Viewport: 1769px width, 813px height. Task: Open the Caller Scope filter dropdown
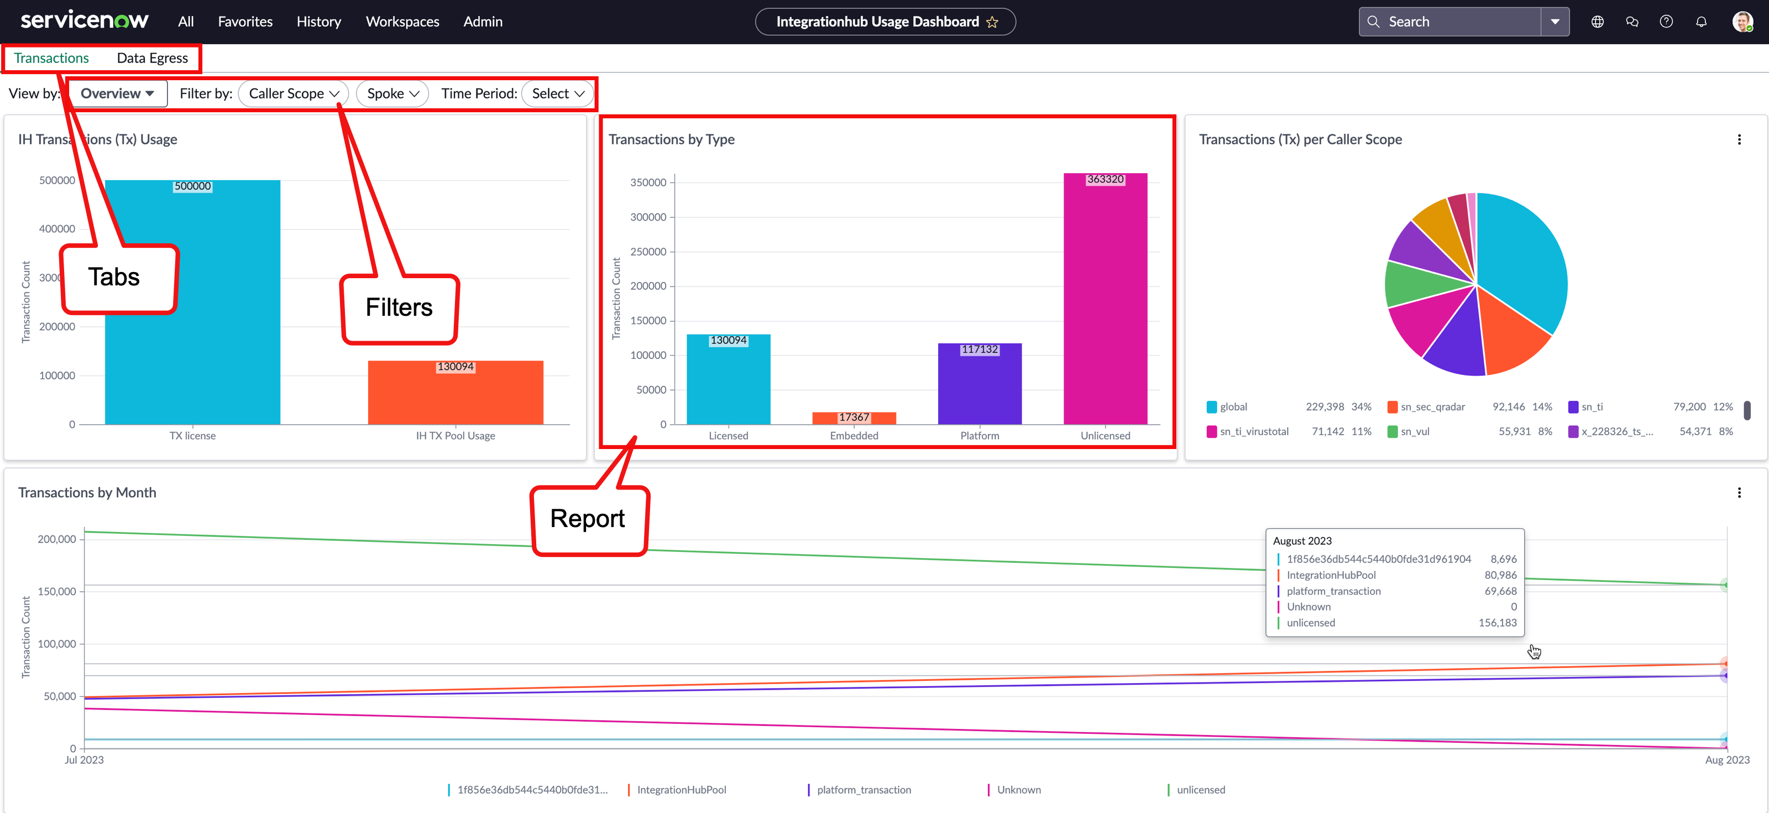click(x=294, y=93)
